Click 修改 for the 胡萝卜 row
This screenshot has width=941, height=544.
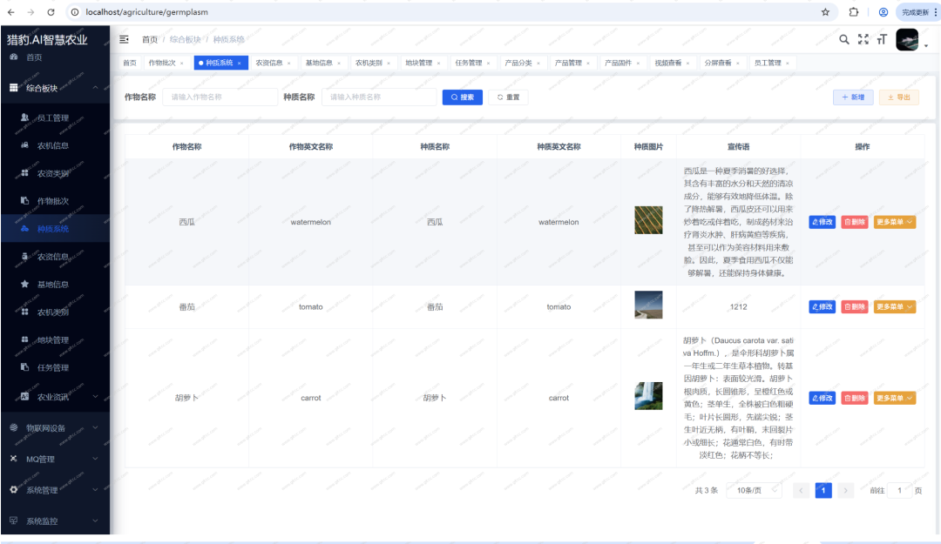(823, 398)
